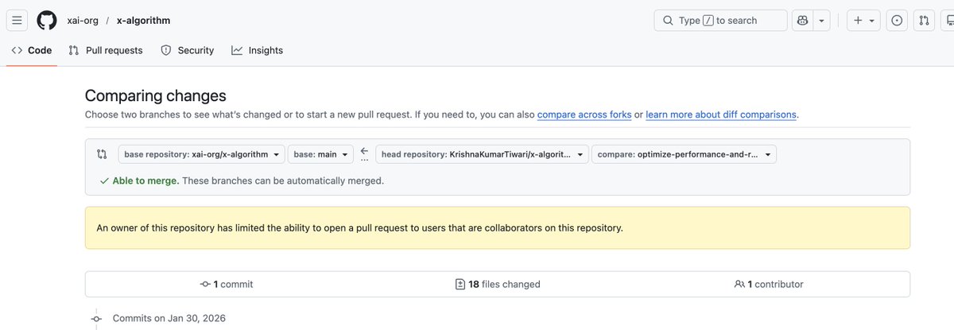View issues via the circle-dot icon
Image resolution: width=954 pixels, height=330 pixels.
(x=897, y=21)
